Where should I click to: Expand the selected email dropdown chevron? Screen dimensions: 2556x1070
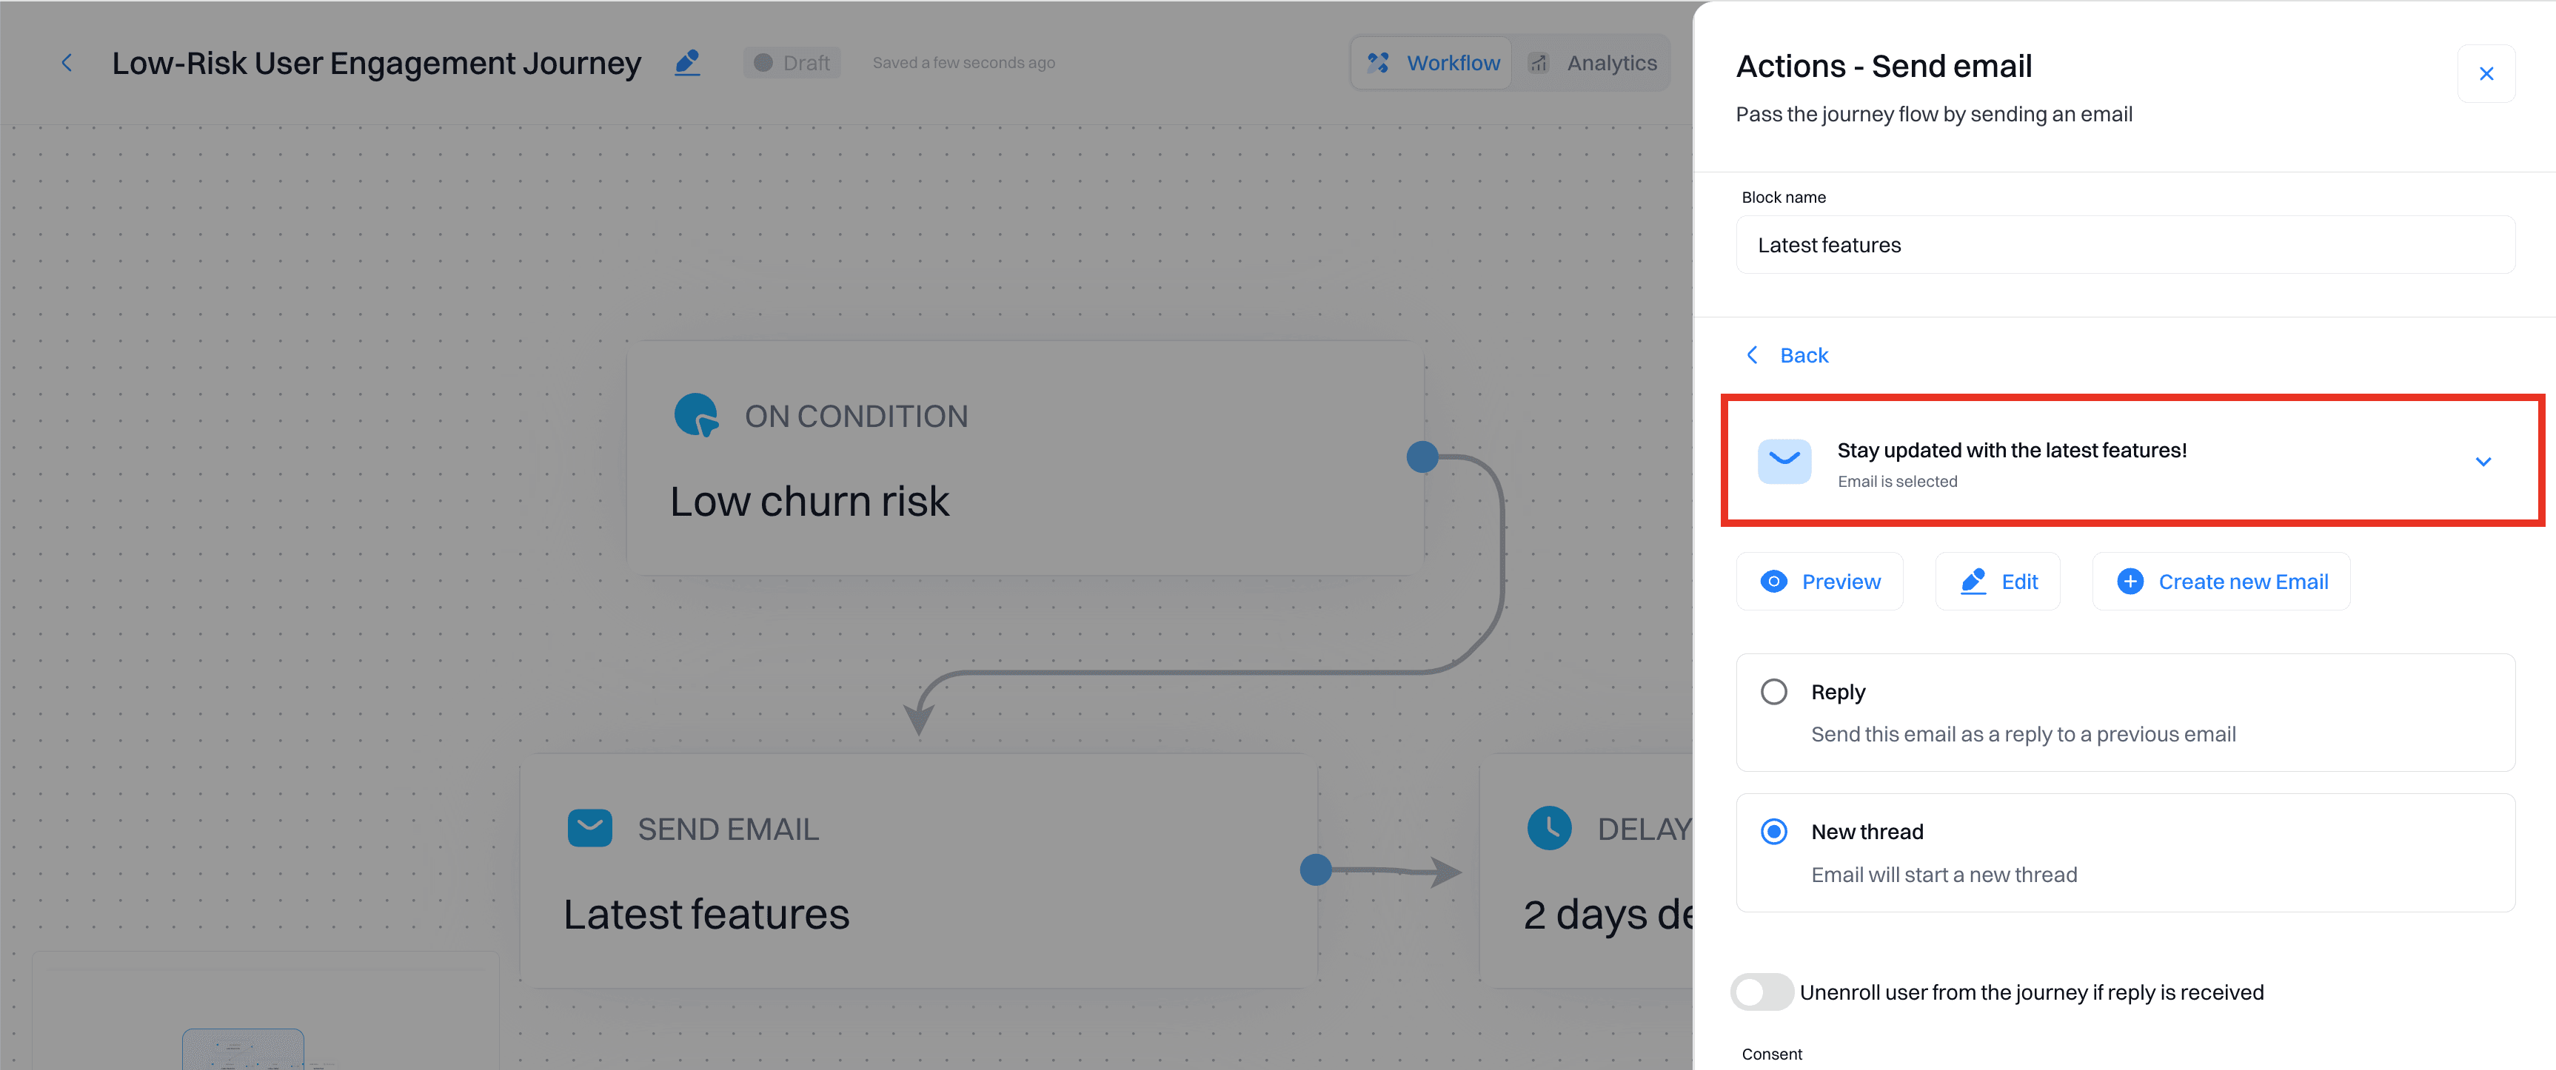pyautogui.click(x=2483, y=461)
